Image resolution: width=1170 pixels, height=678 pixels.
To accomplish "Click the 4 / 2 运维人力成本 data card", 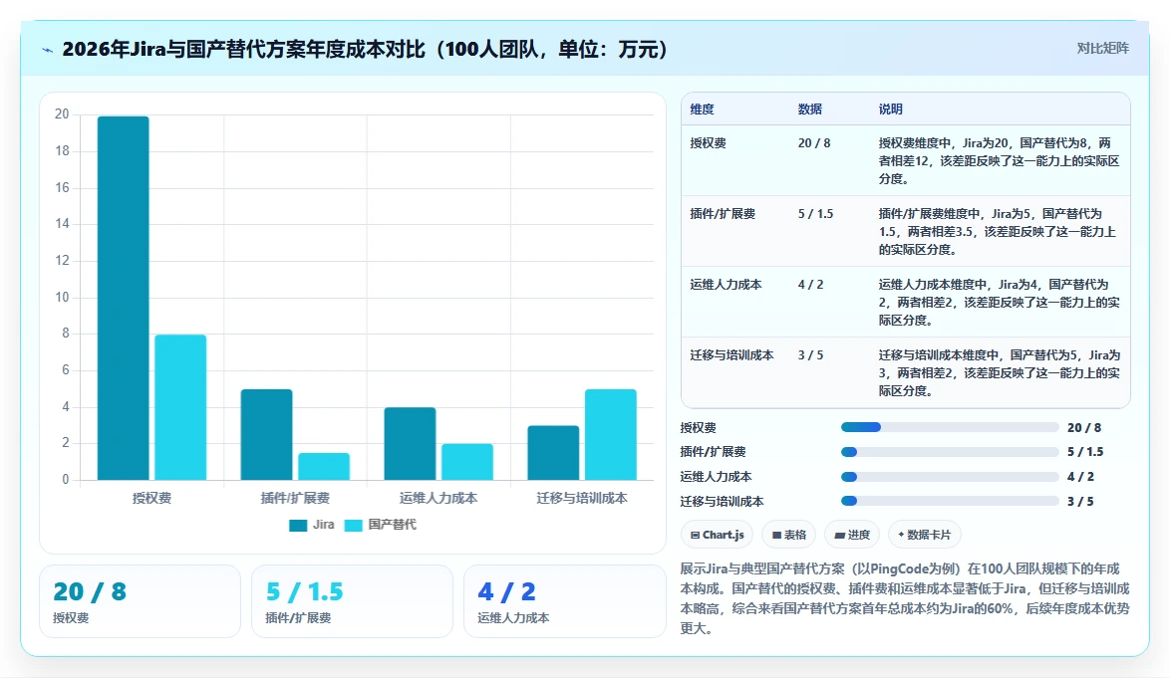I will [x=565, y=601].
